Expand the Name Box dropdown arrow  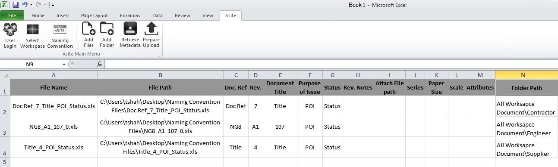(64, 65)
